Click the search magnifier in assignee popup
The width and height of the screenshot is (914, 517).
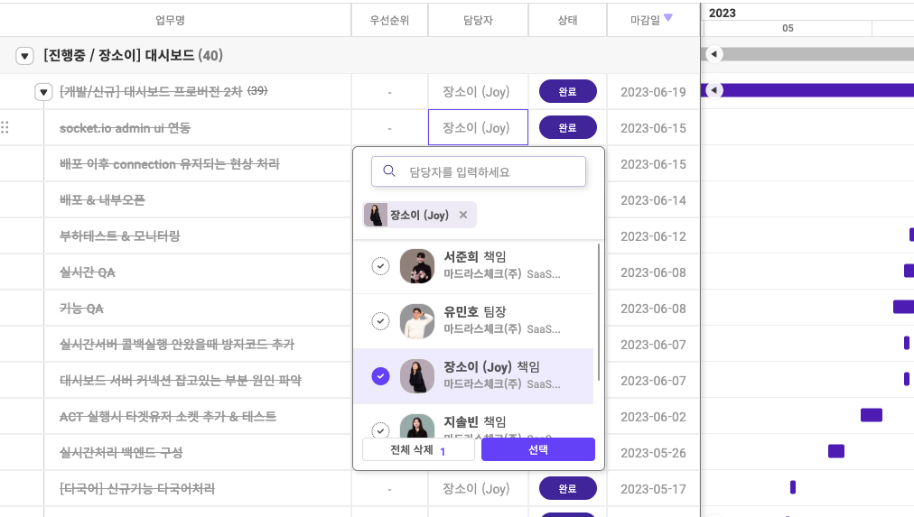389,171
